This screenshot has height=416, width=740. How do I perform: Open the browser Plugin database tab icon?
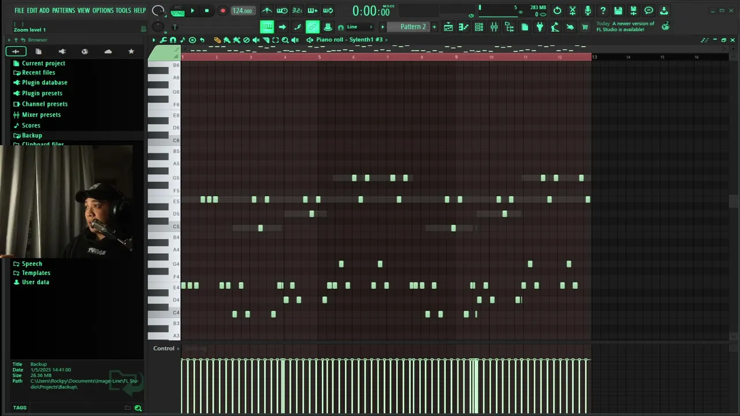pyautogui.click(x=62, y=51)
